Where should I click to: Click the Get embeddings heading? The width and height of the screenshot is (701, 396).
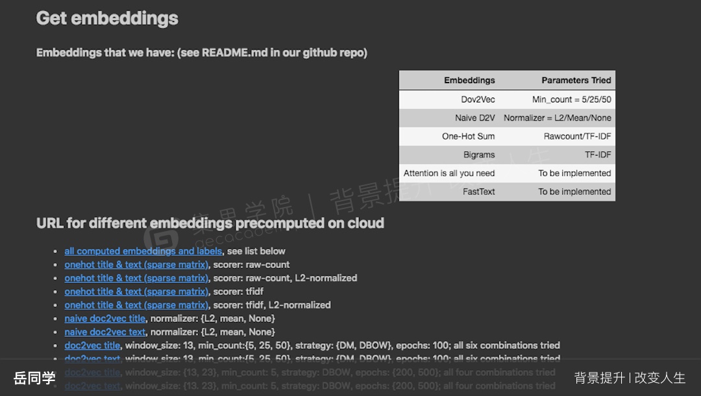(x=107, y=18)
